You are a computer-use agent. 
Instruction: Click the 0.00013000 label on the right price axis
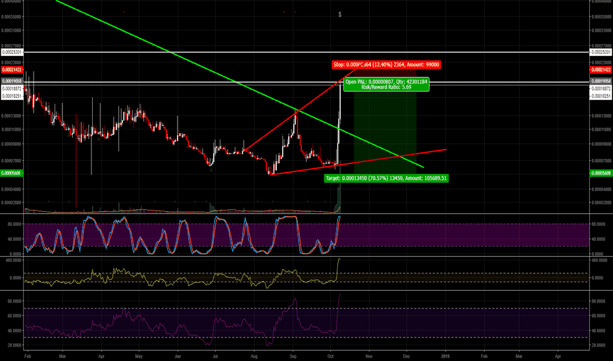click(601, 116)
